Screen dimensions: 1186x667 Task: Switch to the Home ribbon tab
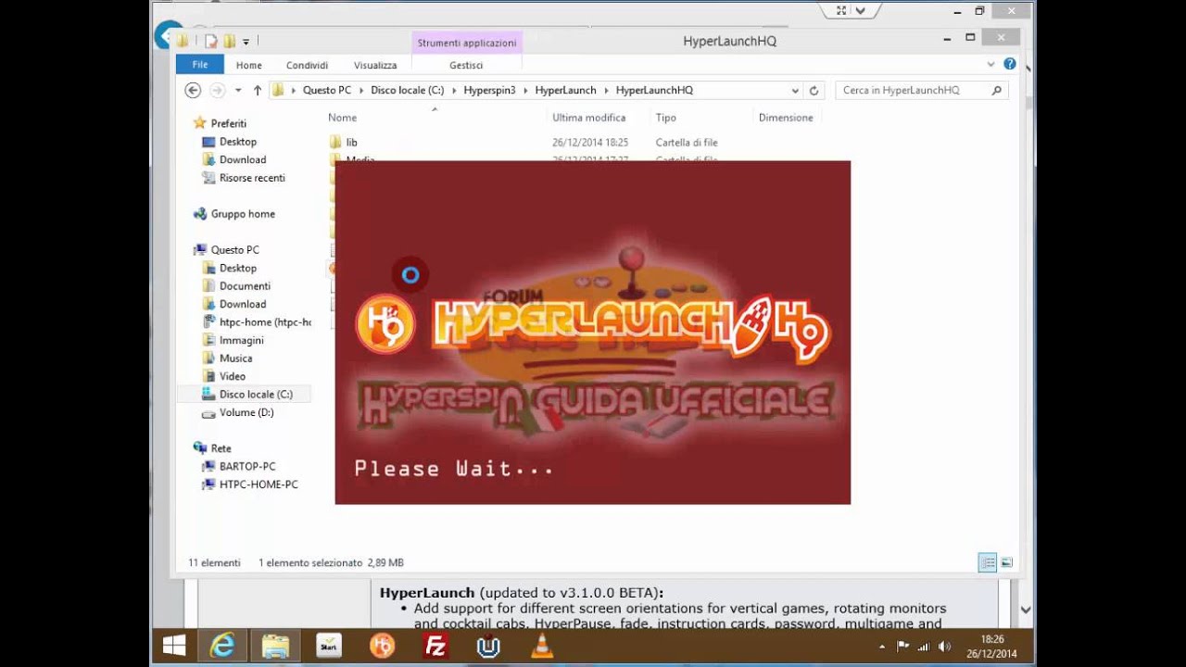pos(248,65)
